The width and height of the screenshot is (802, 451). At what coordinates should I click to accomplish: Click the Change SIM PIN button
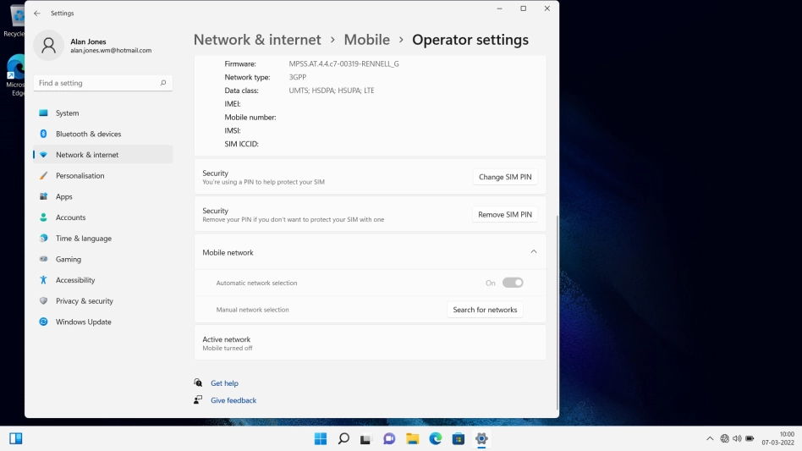[x=505, y=177]
